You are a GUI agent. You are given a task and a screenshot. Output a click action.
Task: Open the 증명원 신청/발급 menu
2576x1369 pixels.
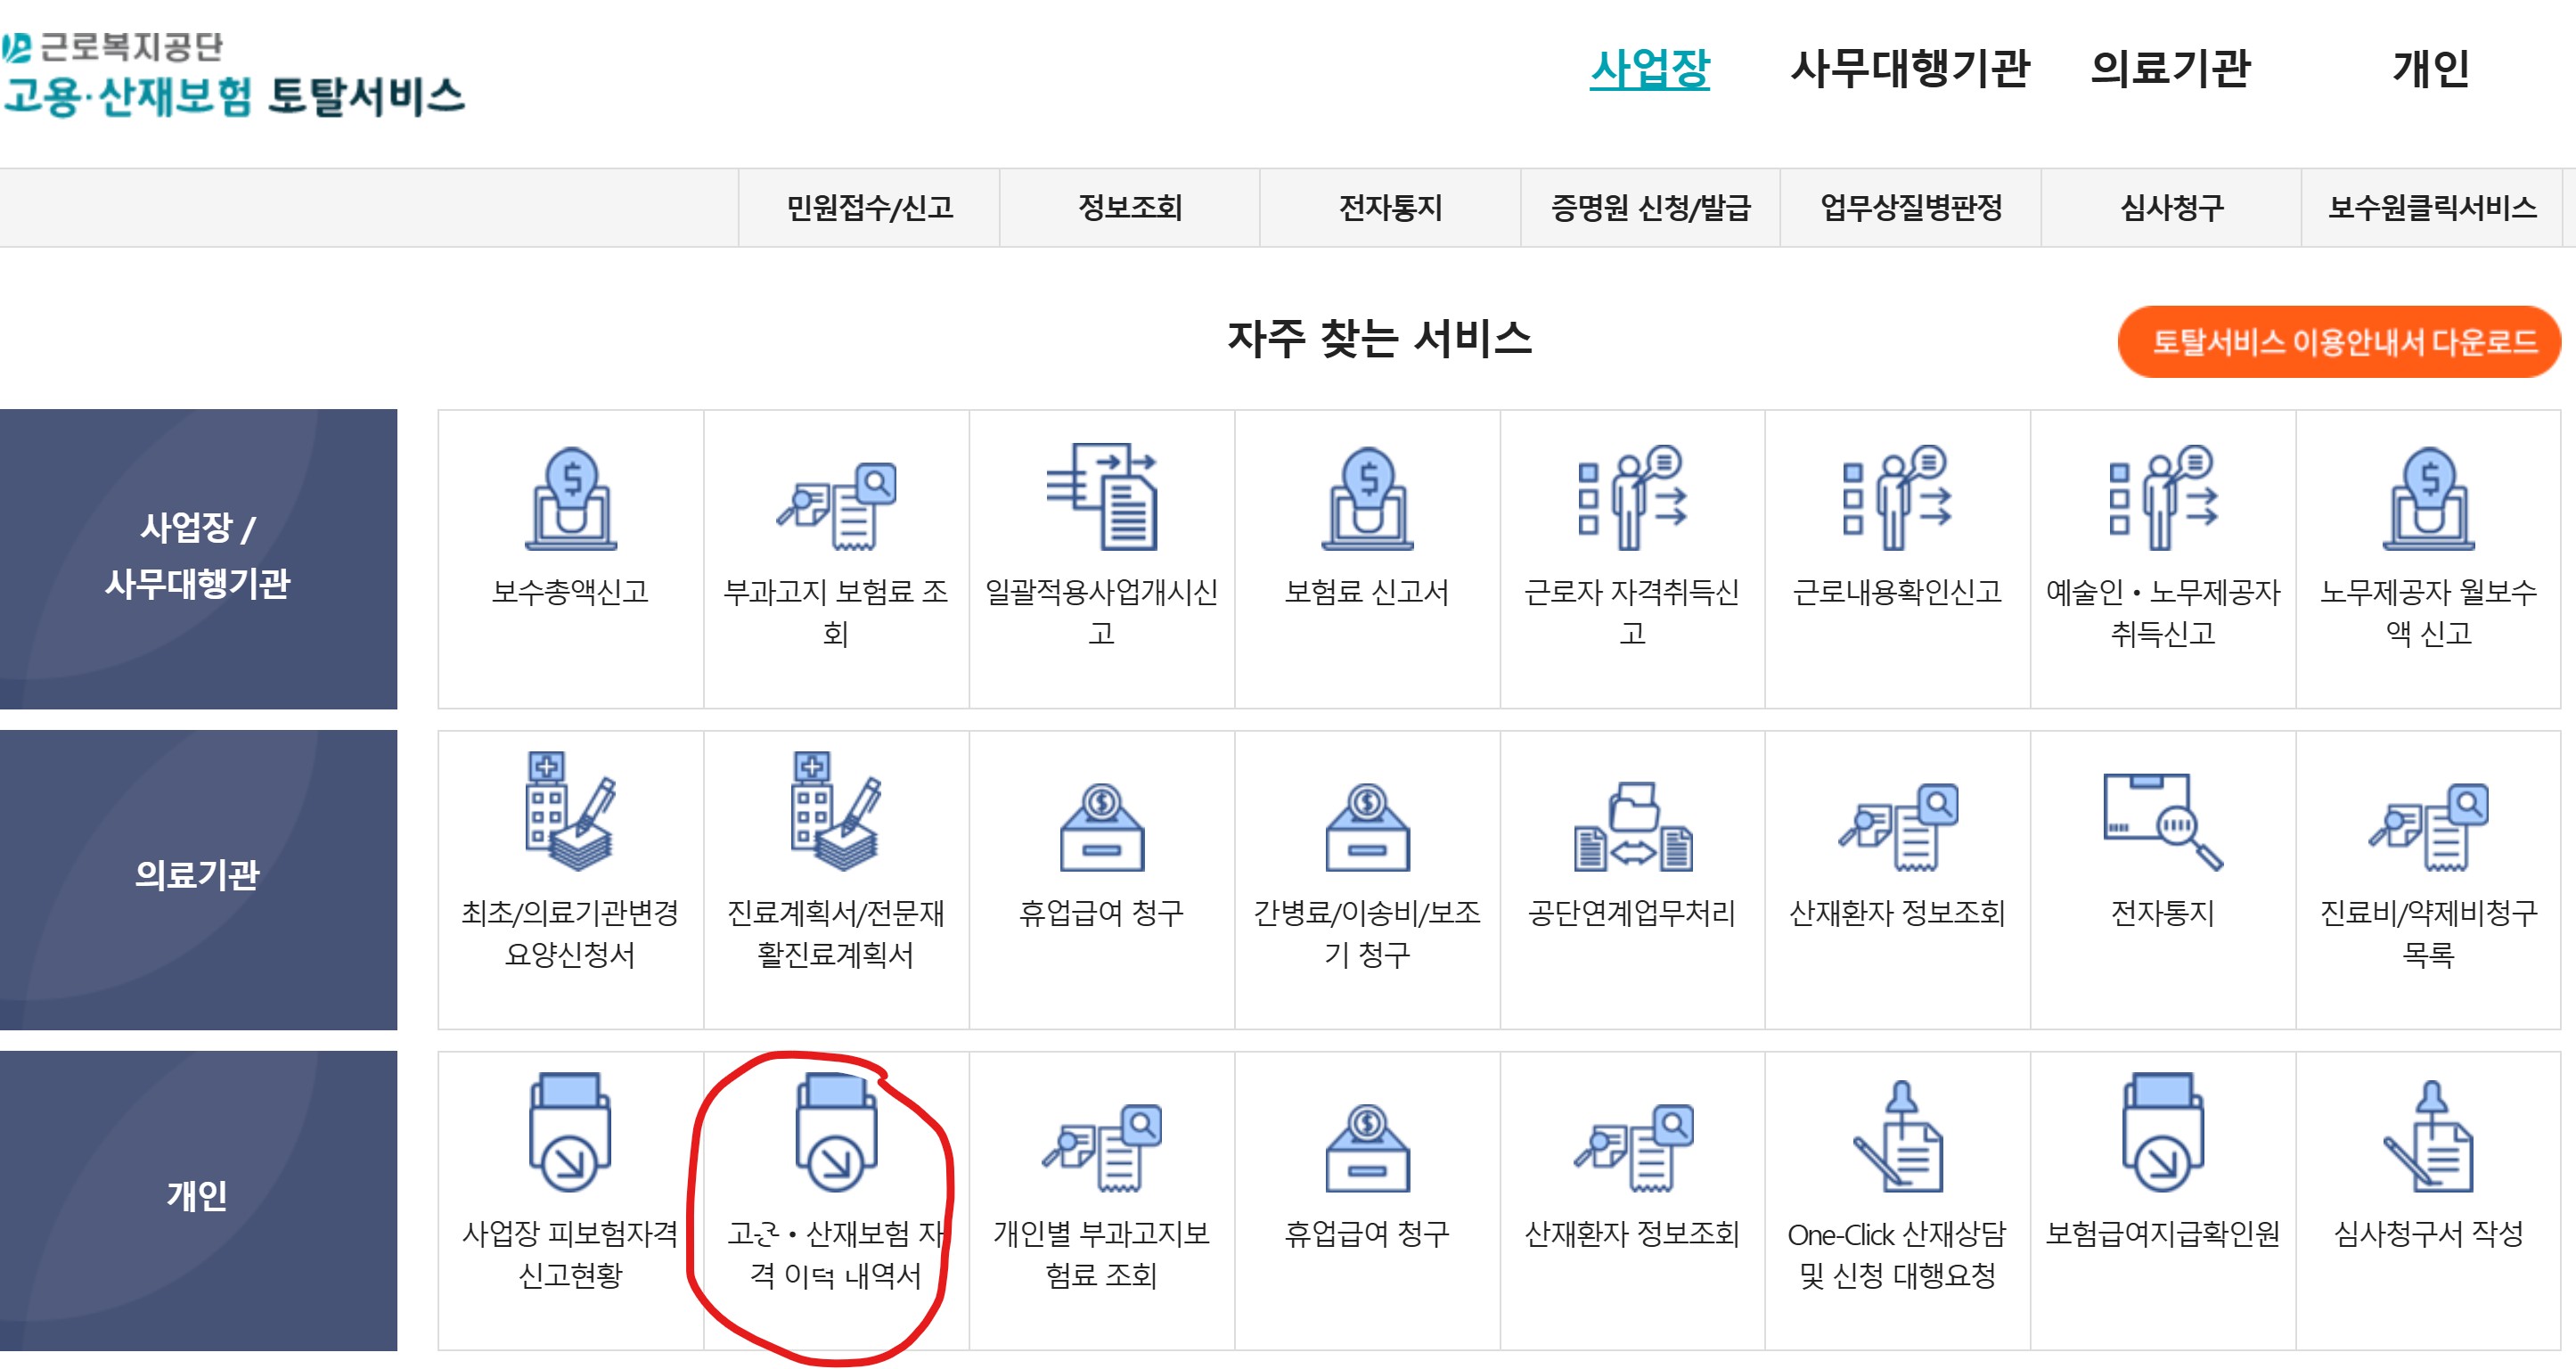1651,208
